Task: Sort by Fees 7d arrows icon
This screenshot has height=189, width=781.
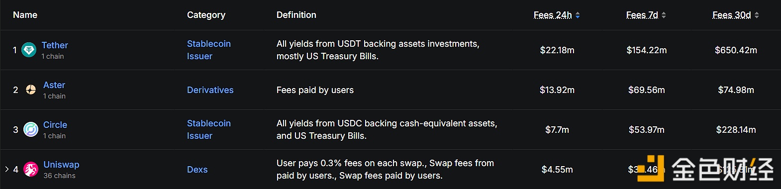Action: coord(664,15)
